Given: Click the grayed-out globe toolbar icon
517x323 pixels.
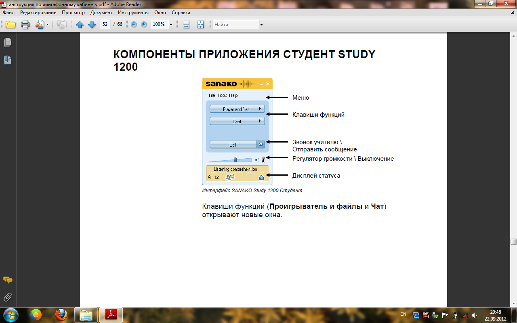Looking at the screenshot, I should point(62,25).
